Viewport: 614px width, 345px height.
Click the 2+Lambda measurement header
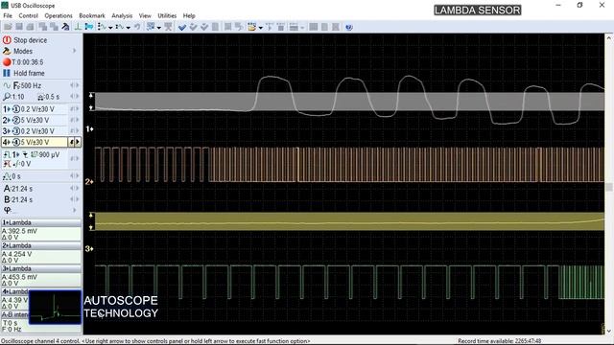click(40, 245)
